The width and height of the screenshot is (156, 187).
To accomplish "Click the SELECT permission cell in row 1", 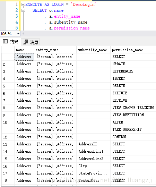I will [x=133, y=57].
